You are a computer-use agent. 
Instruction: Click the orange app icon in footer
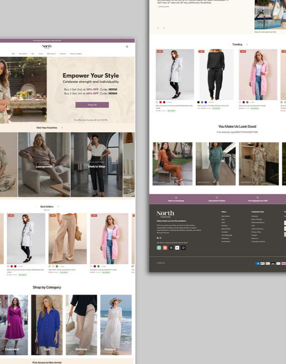[165, 248]
